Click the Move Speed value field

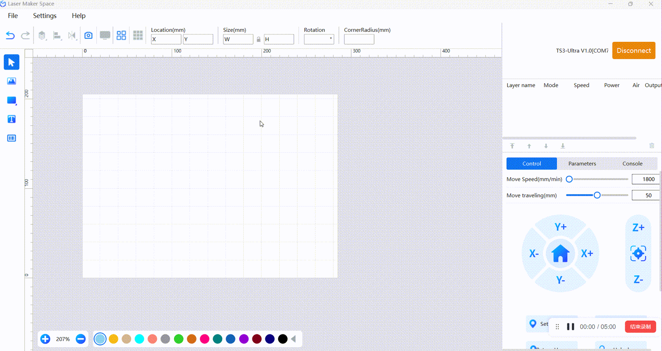click(645, 179)
